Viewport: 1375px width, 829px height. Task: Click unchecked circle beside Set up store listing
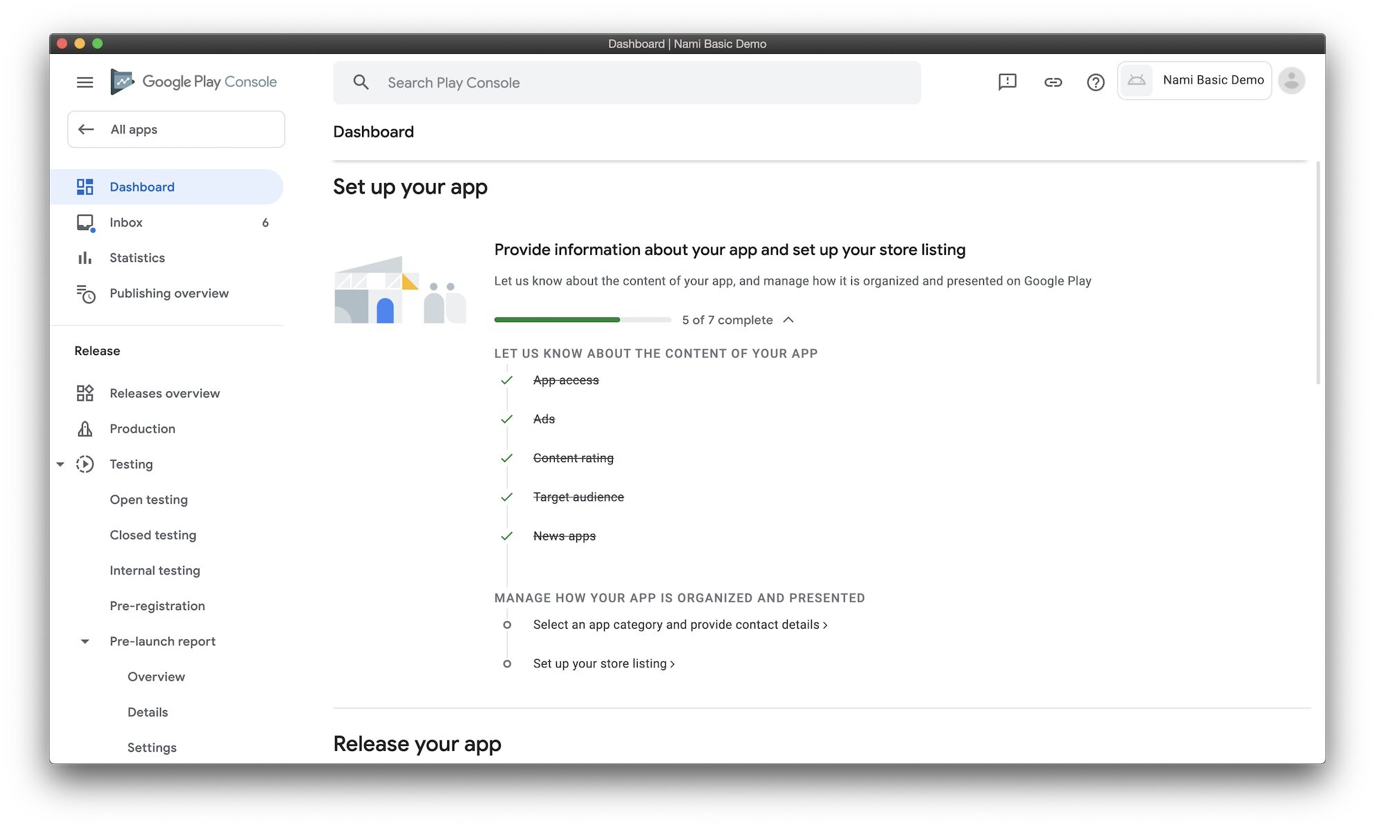(507, 664)
